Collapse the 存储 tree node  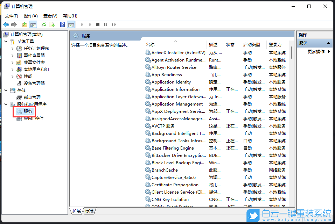pyautogui.click(x=6, y=90)
